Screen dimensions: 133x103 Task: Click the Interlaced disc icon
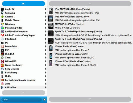click(x=2, y=39)
